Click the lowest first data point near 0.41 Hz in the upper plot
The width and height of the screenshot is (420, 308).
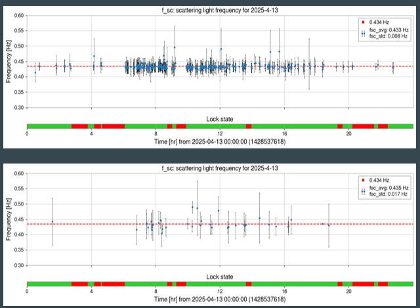pos(35,72)
